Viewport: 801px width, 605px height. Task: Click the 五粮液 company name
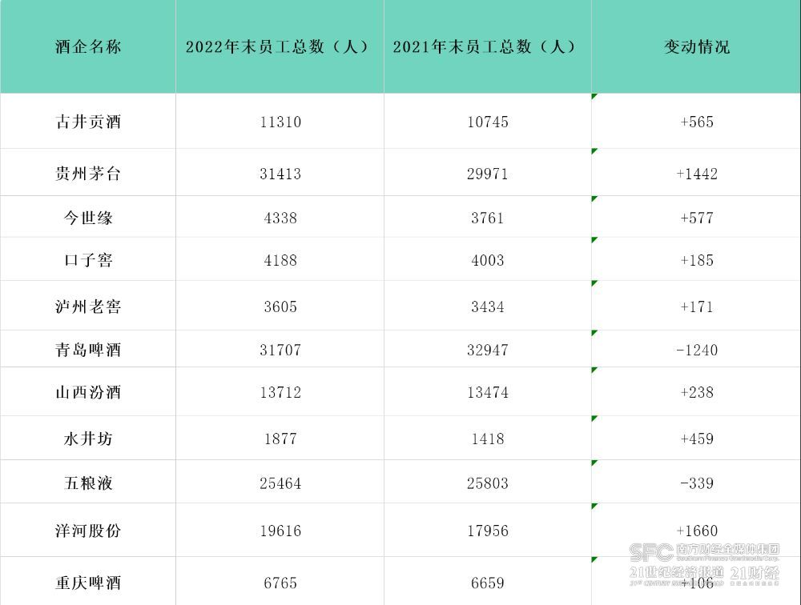pos(88,483)
